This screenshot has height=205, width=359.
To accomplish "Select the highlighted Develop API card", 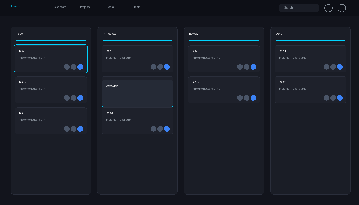I will click(x=137, y=93).
